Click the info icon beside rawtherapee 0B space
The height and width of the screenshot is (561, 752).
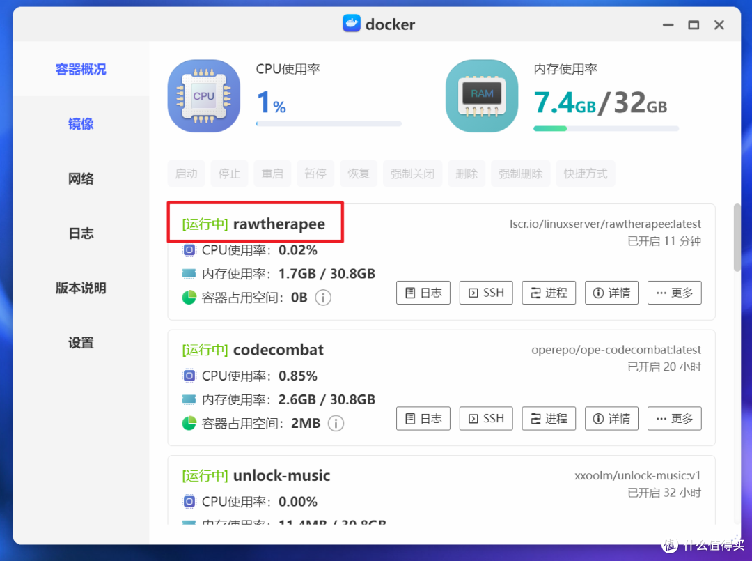click(323, 298)
